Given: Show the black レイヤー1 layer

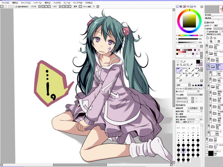Looking at the screenshot, I should (x=207, y=152).
